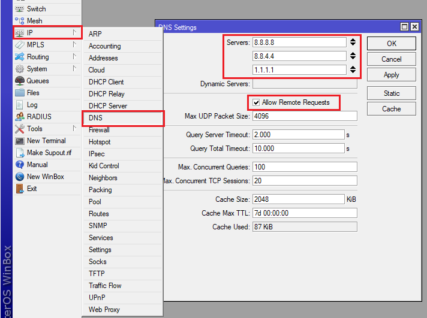Click OK in DNS Settings
The image size is (427, 318).
[392, 44]
